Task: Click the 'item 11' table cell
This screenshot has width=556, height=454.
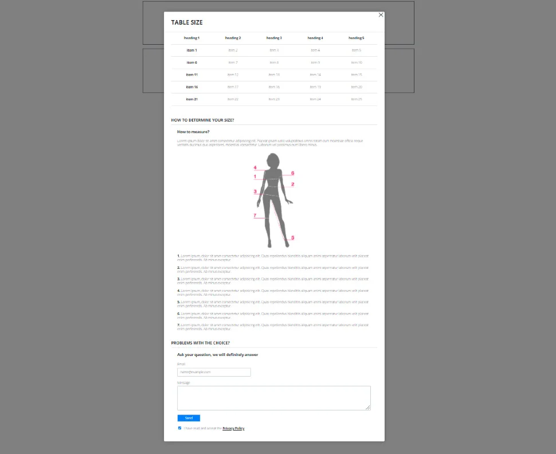Action: pyautogui.click(x=192, y=75)
